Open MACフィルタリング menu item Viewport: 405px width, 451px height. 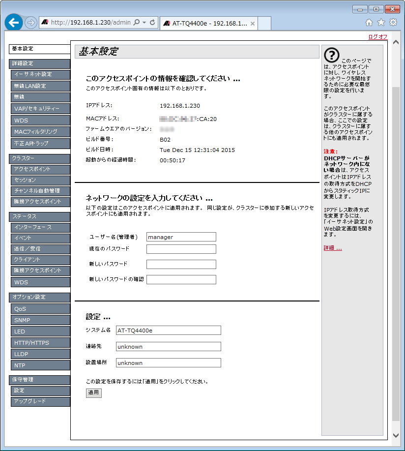click(x=40, y=132)
